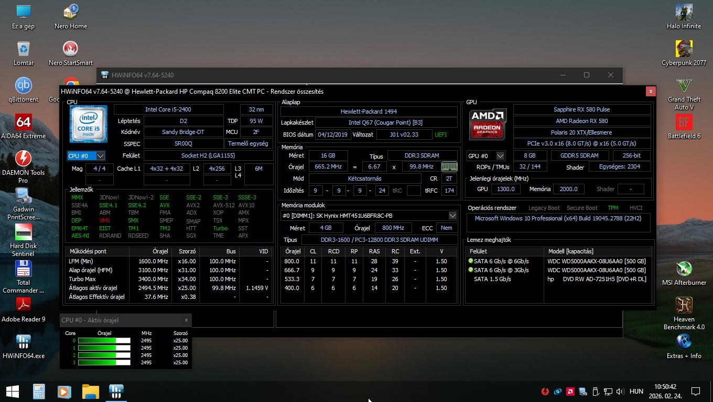The width and height of the screenshot is (713, 402).
Task: Open CPU #0 selector dropdown
Action: coord(86,155)
